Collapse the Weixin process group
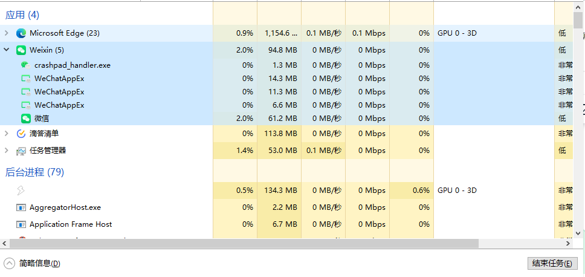The width and height of the screenshot is (585, 277). (x=7, y=50)
